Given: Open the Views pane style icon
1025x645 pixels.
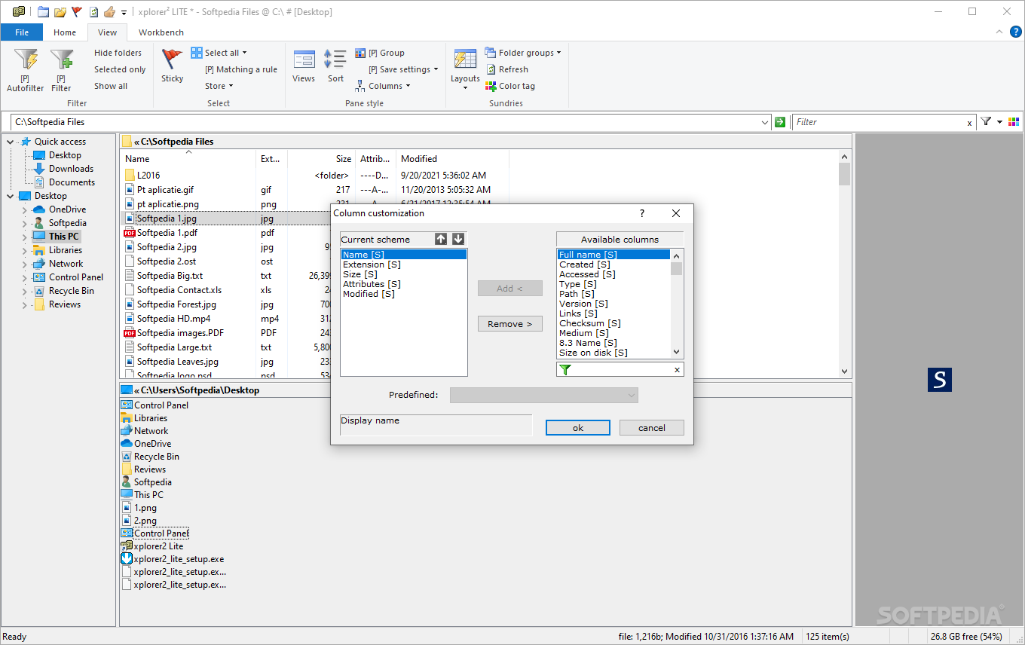Looking at the screenshot, I should [x=304, y=60].
